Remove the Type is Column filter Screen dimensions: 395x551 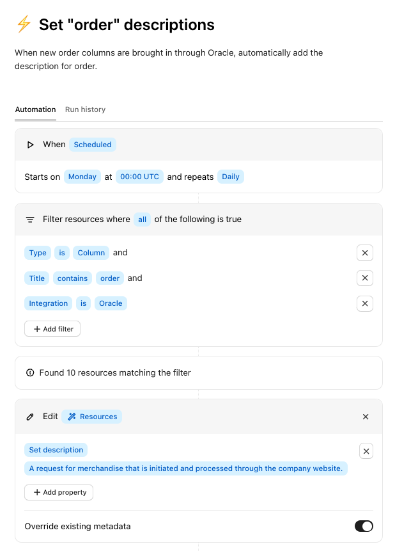point(365,253)
